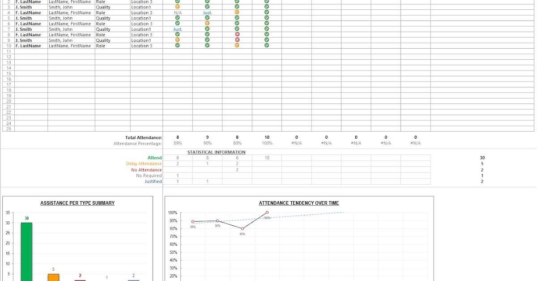Click the green checkmark in row 2
The width and height of the screenshot is (537, 281).
[178, 2]
